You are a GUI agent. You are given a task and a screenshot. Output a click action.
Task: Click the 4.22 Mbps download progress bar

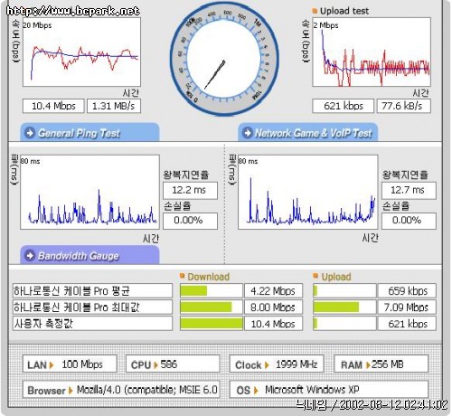tap(212, 290)
